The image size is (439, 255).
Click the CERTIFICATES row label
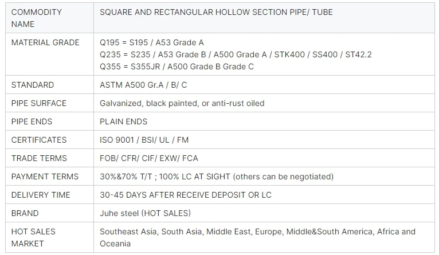[x=39, y=140]
